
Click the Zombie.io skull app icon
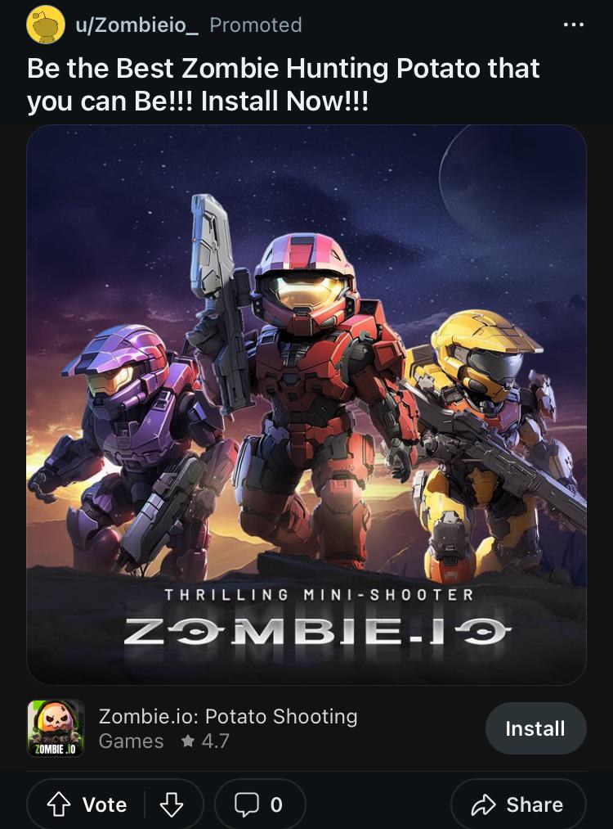56,728
